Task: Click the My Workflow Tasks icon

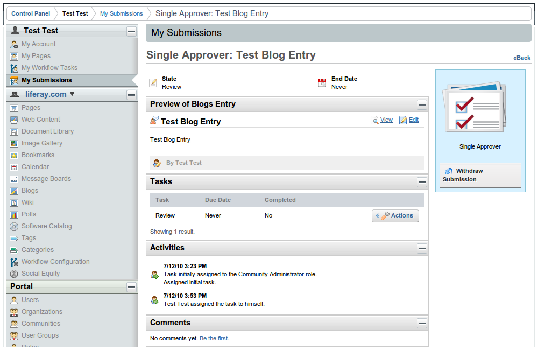Action: click(14, 68)
